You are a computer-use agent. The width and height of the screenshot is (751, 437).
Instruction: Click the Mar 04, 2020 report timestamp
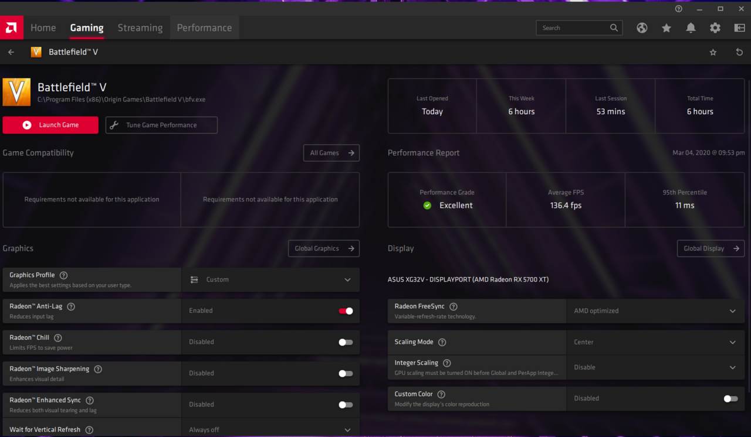coord(709,153)
